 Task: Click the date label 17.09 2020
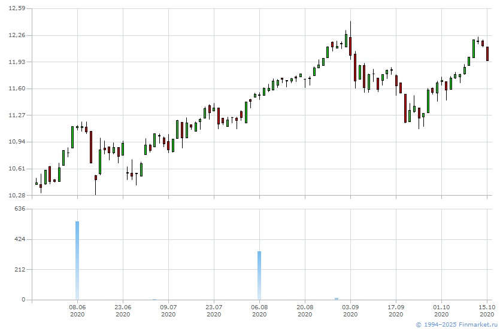[396, 310]
